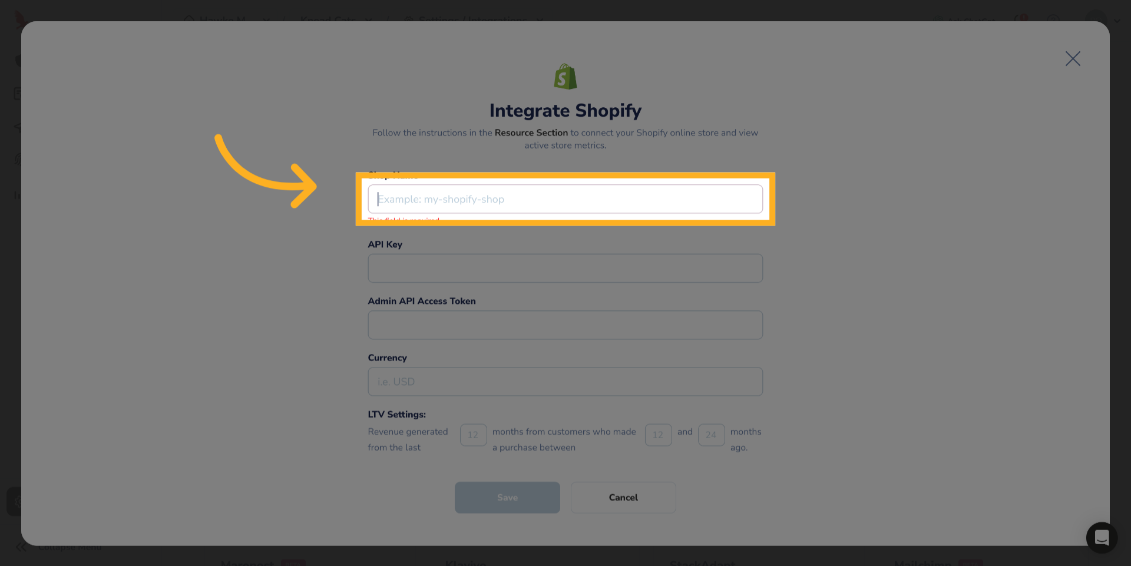Screen dimensions: 1131x566
Task: Focus the shop name field
Action: [x=565, y=199]
